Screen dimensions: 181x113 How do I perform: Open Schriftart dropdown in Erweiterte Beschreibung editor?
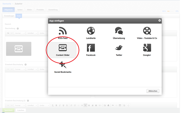click(32, 69)
